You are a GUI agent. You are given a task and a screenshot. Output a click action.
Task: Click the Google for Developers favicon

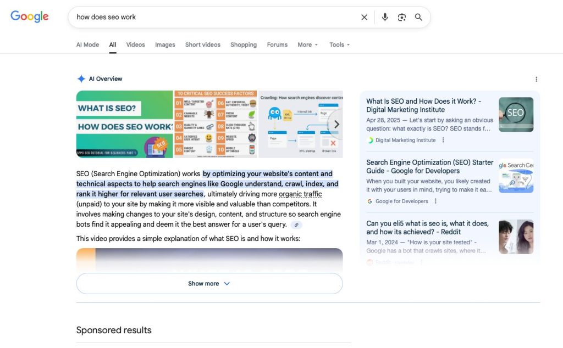click(x=369, y=201)
